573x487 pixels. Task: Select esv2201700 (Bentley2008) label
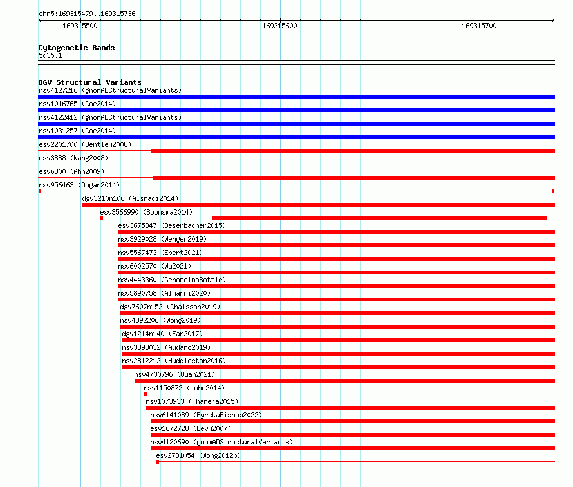click(x=85, y=144)
